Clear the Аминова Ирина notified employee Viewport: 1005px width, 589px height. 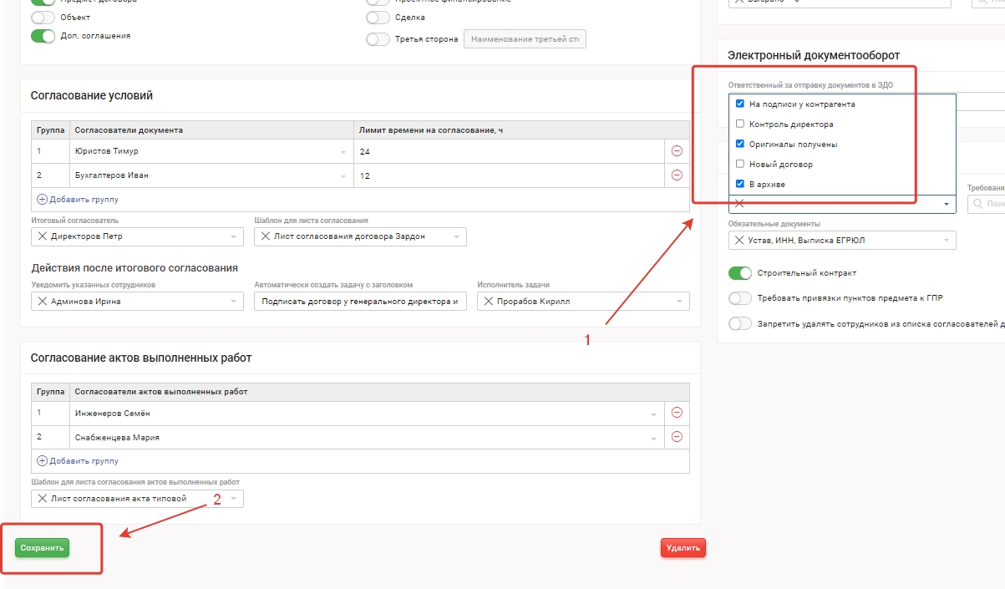43,302
